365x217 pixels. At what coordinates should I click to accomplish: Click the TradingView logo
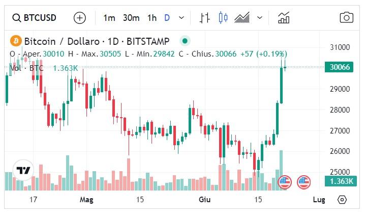coord(24,171)
